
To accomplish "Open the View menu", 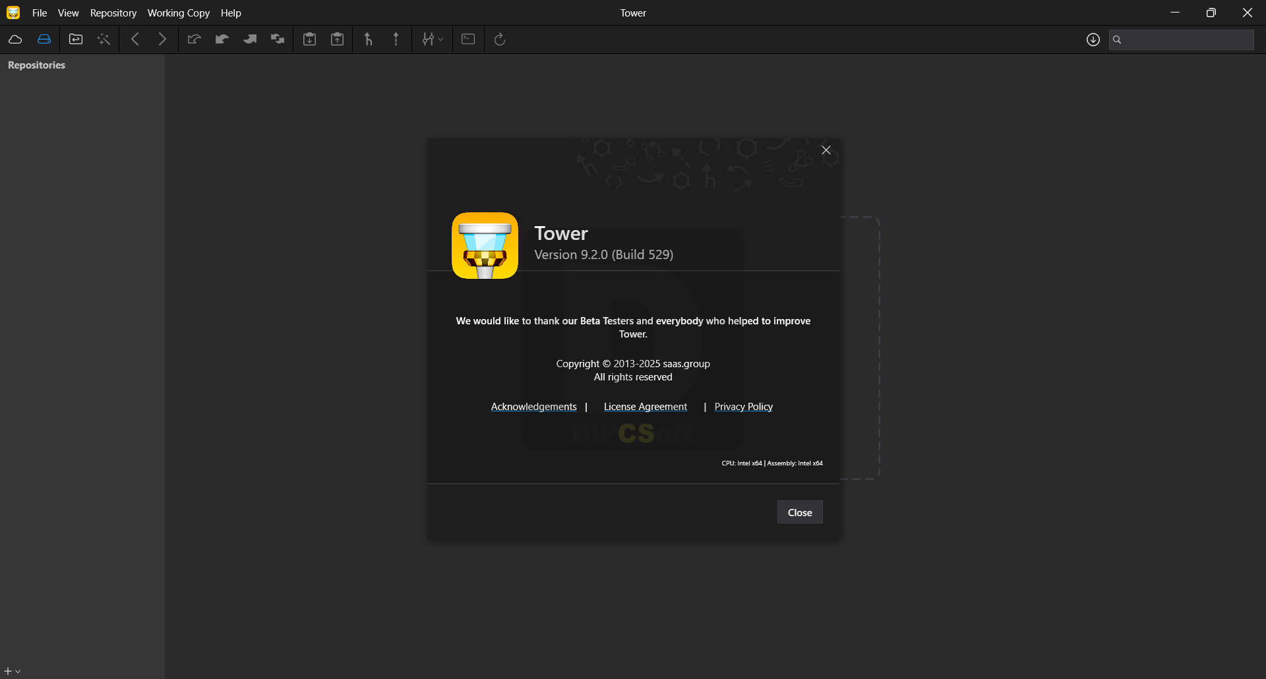I will pos(68,13).
